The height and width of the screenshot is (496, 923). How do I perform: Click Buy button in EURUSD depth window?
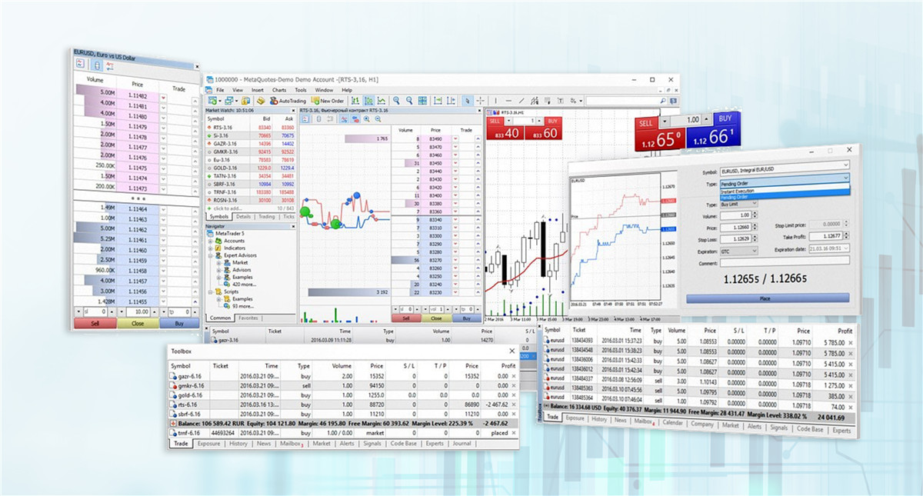[179, 323]
